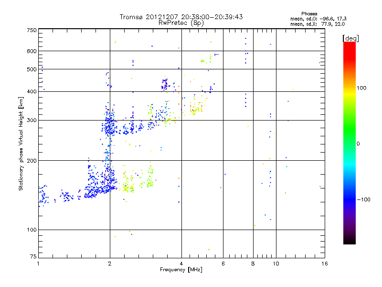Screen dimensions: 382x287
Task: Click the 'Frequency [MHz]' axis label
Action: (x=181, y=270)
